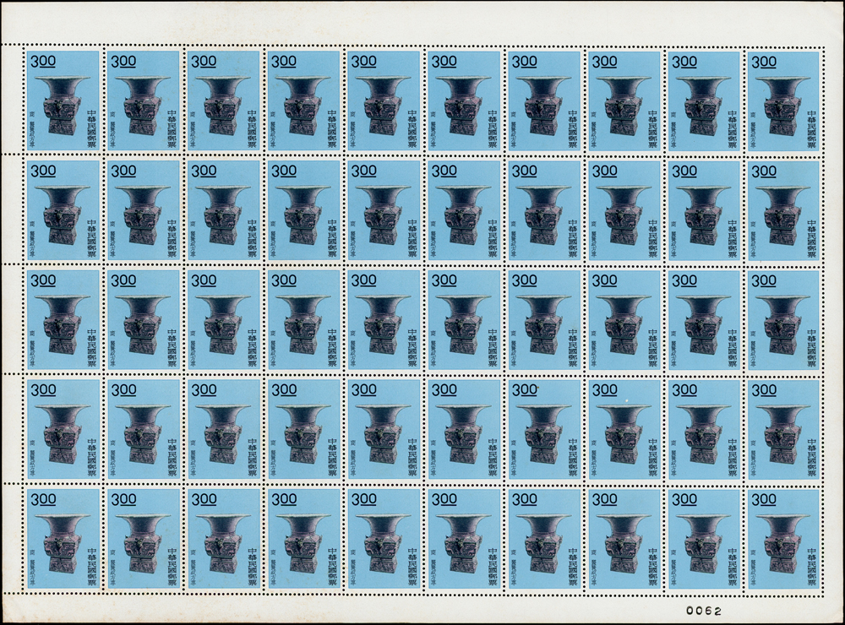Screen dimensions: 845x625
Task: Click the 3.00 value on top-right stamp
Action: coord(764,62)
